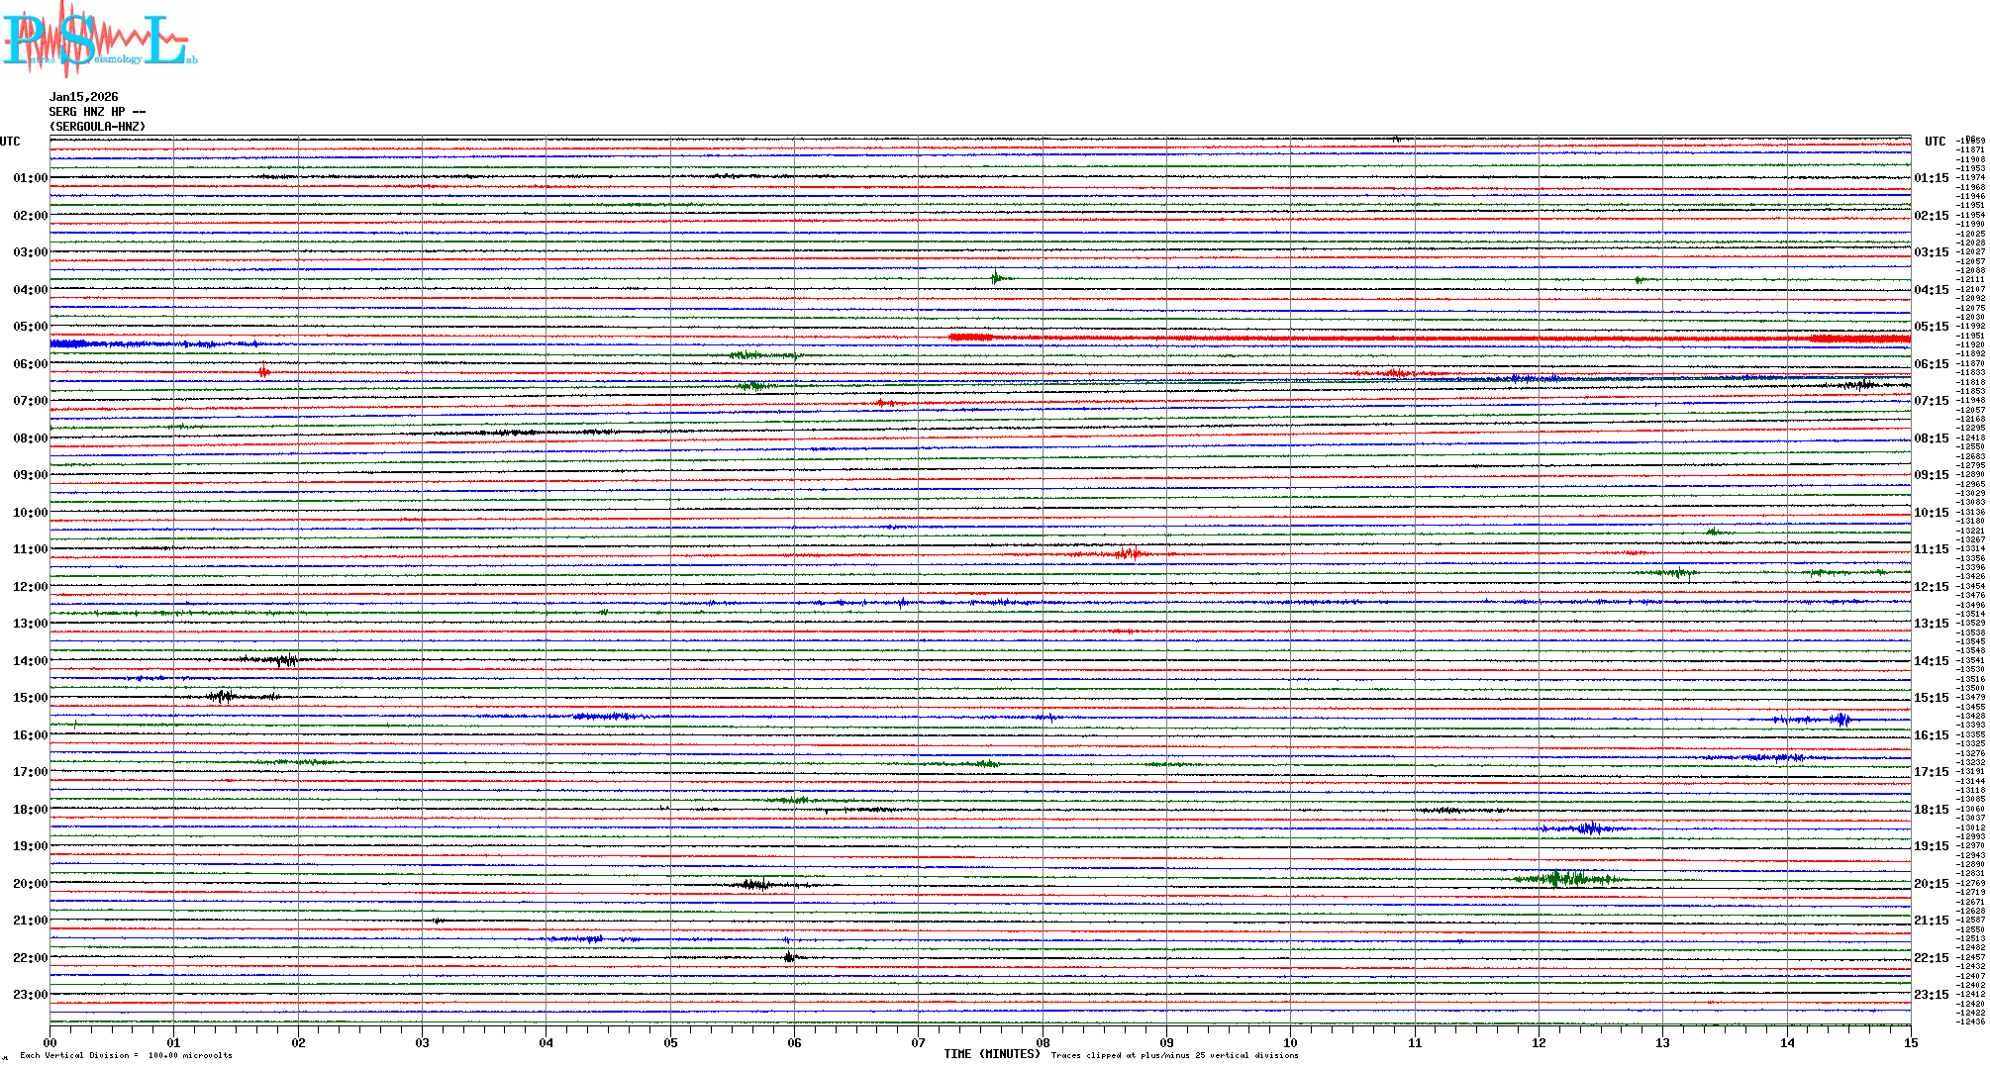Viewport: 1990px width, 1069px height.
Task: Click the PSL Seismology Lab logo
Action: click(x=99, y=40)
